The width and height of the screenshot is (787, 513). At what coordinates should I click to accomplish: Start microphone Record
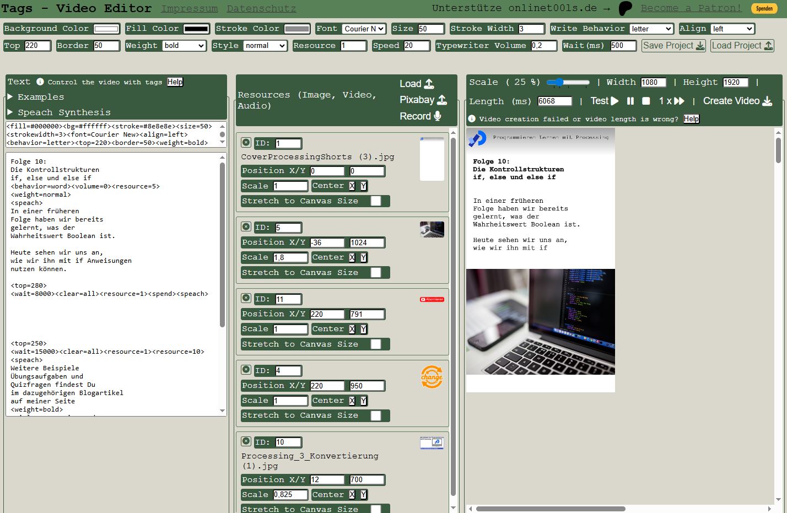(x=437, y=116)
